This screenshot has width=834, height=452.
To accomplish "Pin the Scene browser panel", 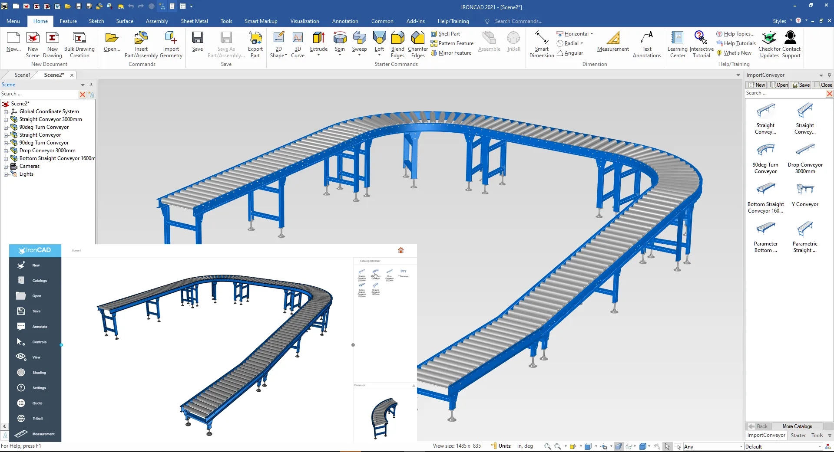I will (x=91, y=85).
